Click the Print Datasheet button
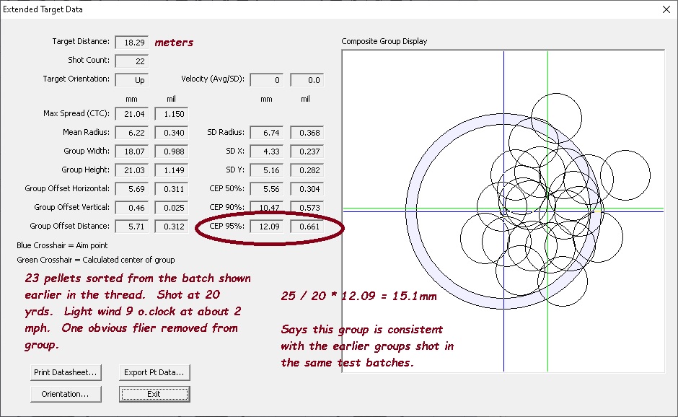The image size is (678, 417). tap(66, 372)
